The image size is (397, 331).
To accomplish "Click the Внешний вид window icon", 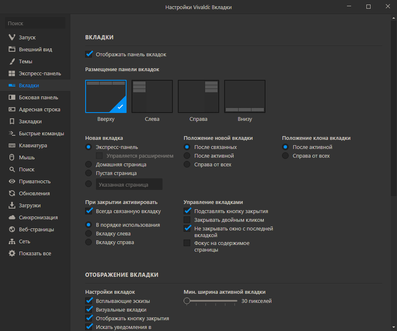I will 12,49.
